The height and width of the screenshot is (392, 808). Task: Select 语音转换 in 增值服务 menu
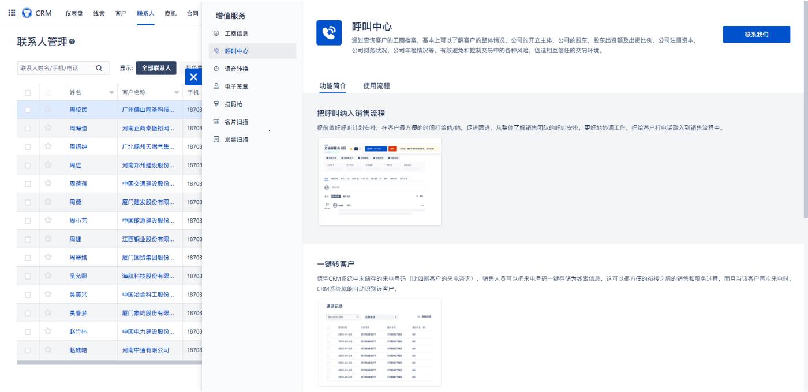[x=252, y=69]
